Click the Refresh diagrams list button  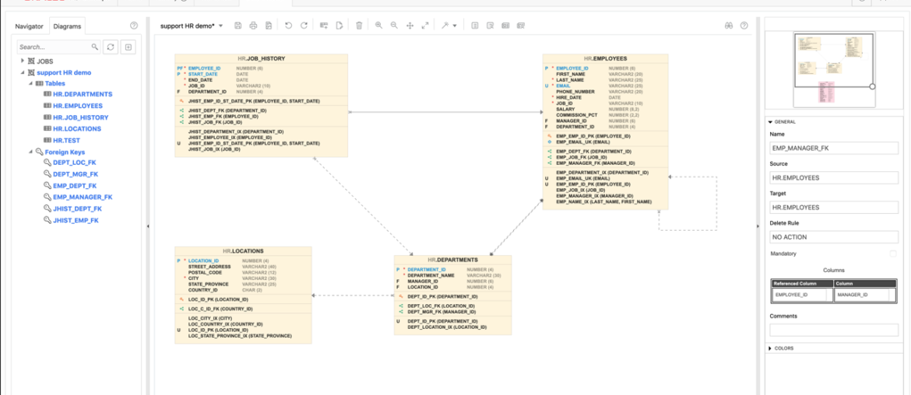109,47
